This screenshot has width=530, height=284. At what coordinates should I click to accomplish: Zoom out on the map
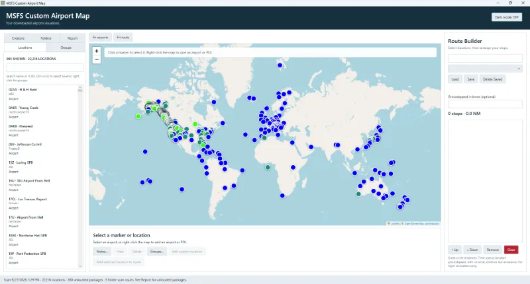tap(97, 59)
